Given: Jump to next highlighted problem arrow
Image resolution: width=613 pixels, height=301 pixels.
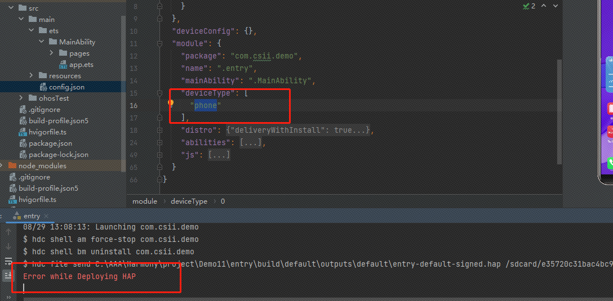Looking at the screenshot, I should (x=556, y=6).
